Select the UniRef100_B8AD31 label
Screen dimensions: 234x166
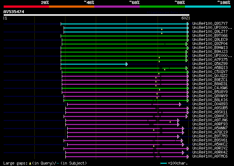pyautogui.click(x=210, y=84)
